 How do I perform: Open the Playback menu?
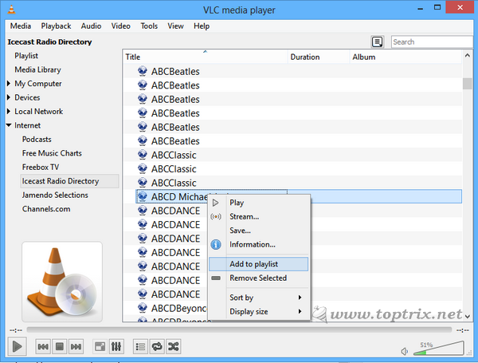(56, 26)
